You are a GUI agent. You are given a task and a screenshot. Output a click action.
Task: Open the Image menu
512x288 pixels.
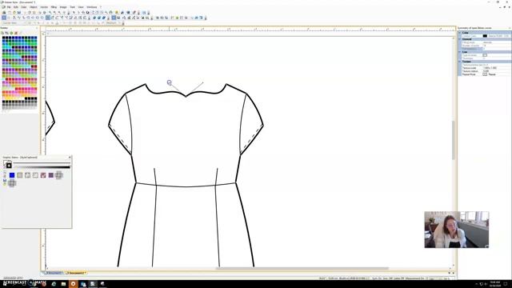(63, 7)
